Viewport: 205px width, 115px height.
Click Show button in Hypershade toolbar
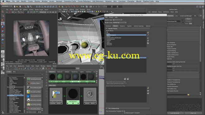78,69
